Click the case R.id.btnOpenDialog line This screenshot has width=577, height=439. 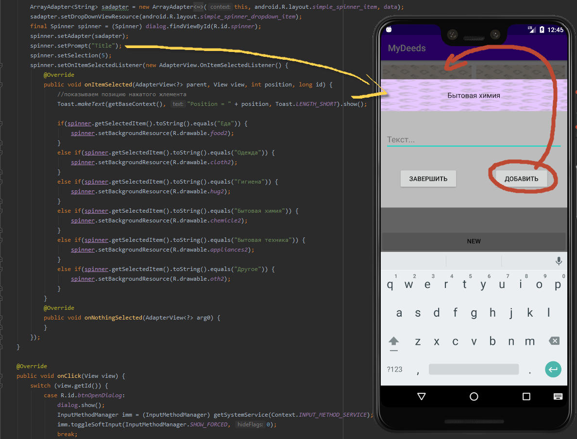pyautogui.click(x=85, y=395)
